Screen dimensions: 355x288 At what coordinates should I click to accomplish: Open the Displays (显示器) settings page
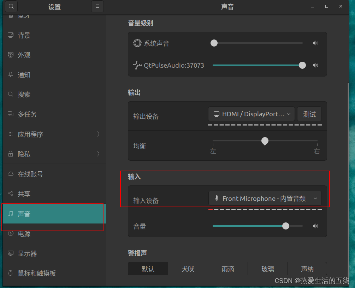tap(54, 253)
